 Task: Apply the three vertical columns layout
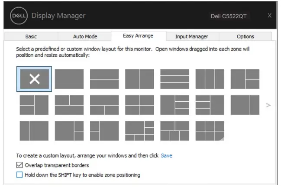(x=210, y=79)
